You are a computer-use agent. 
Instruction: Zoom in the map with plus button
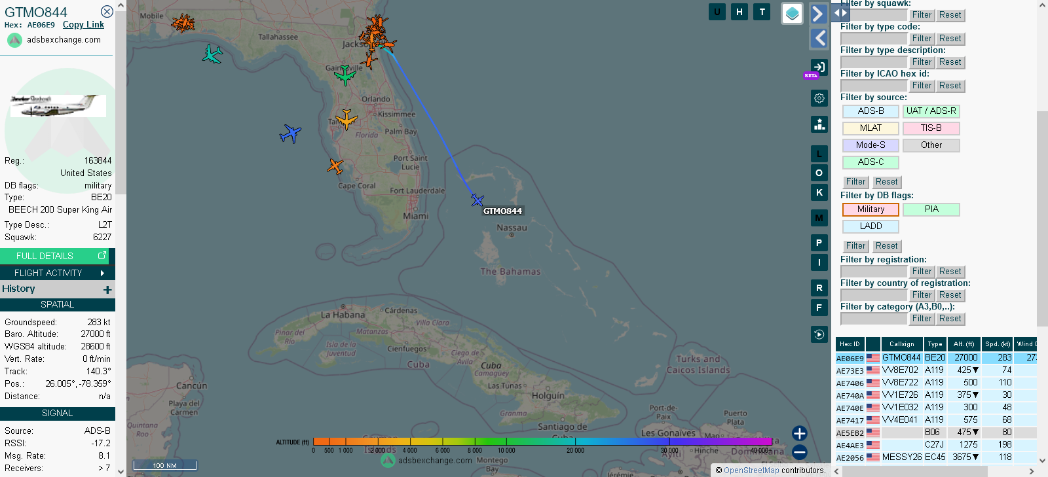coord(799,433)
